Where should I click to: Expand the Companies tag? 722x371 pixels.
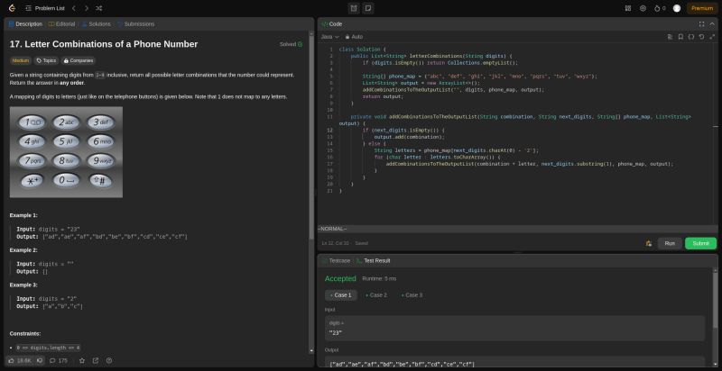[79, 60]
